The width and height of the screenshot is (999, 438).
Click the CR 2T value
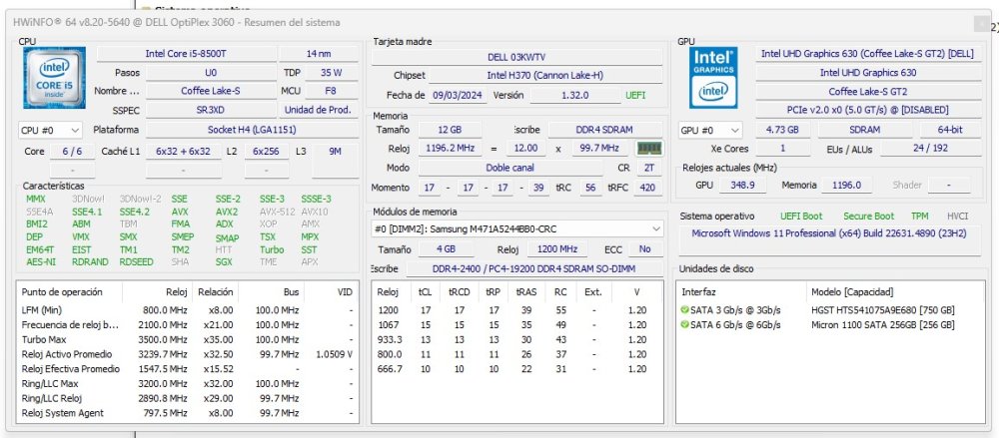pyautogui.click(x=648, y=168)
